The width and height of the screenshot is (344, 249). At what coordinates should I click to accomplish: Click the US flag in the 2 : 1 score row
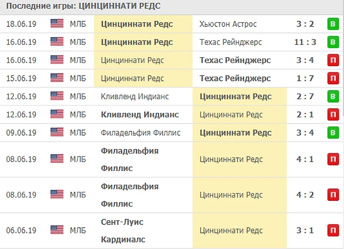[57, 114]
